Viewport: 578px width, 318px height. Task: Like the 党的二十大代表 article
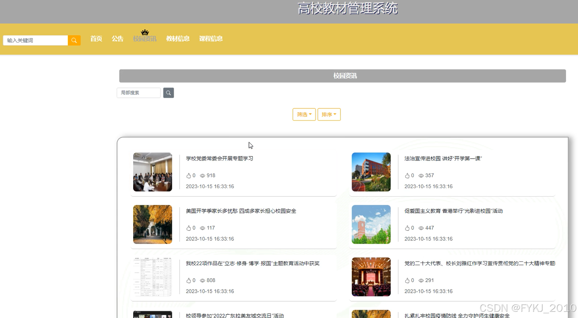[x=407, y=280]
